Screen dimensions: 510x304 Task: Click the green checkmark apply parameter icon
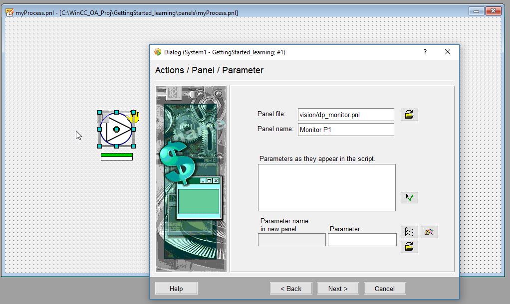(x=409, y=198)
